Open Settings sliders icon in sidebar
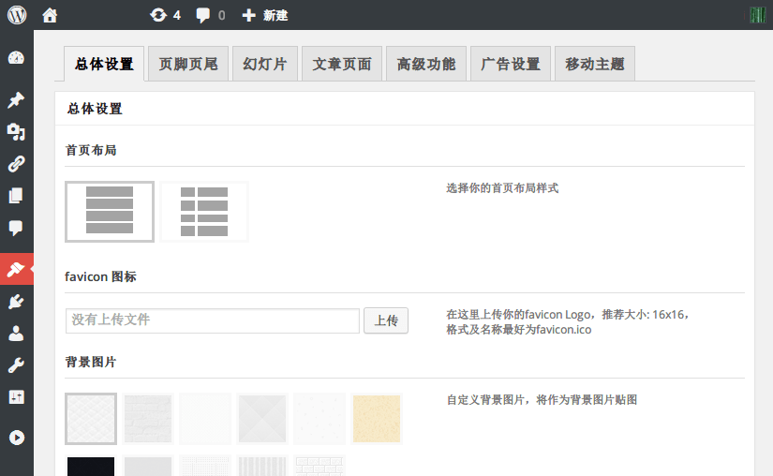The height and width of the screenshot is (476, 773). (16, 397)
